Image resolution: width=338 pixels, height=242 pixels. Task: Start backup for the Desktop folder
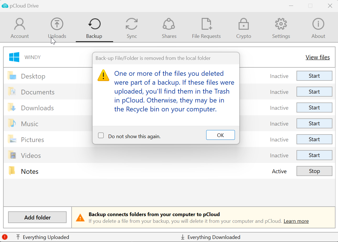(x=314, y=76)
